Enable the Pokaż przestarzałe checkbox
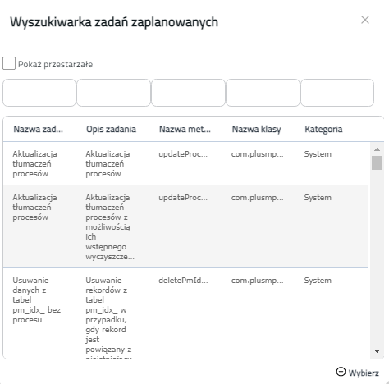Image resolution: width=389 pixels, height=384 pixels. (x=9, y=63)
